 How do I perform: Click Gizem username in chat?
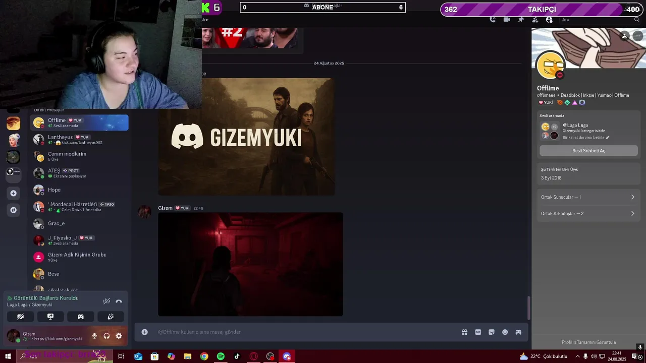pos(165,208)
